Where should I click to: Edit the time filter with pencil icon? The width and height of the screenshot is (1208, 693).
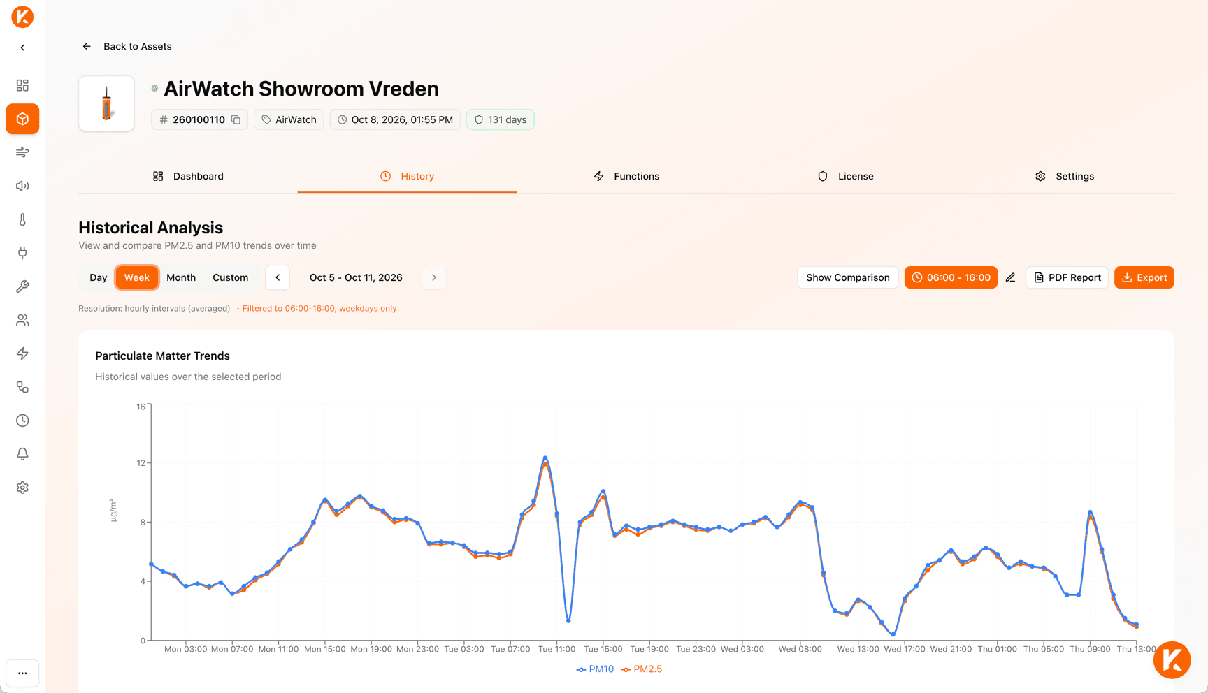click(x=1011, y=277)
